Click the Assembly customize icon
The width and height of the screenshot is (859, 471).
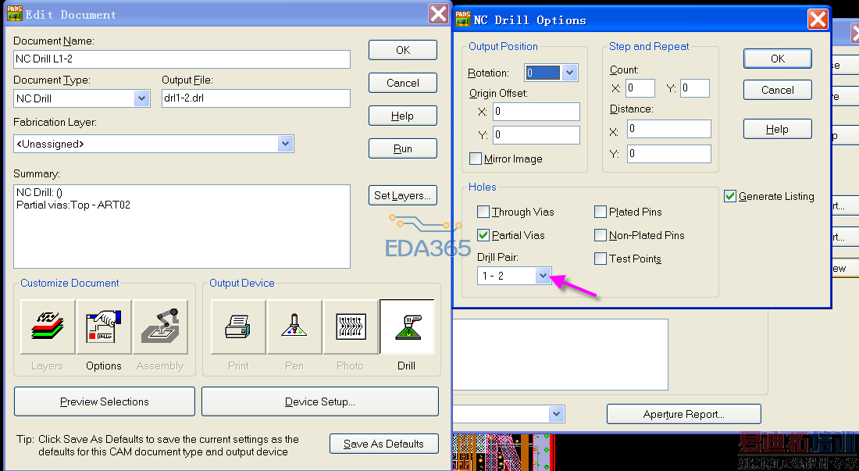click(161, 327)
